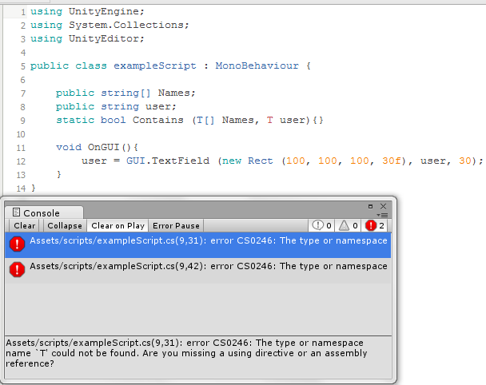Click the red error icon of second entry
Screen dimensions: 486x385
[17, 270]
